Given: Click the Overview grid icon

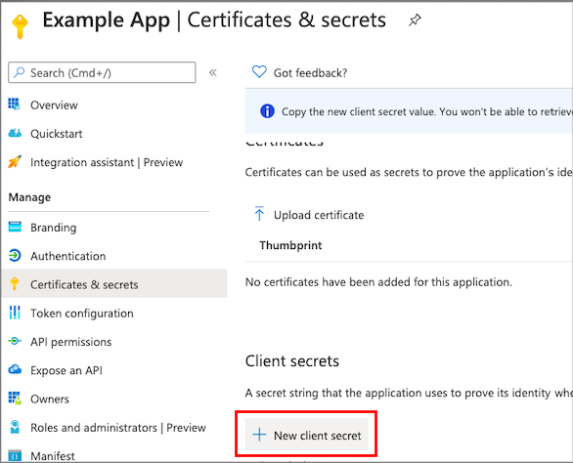Looking at the screenshot, I should point(15,105).
